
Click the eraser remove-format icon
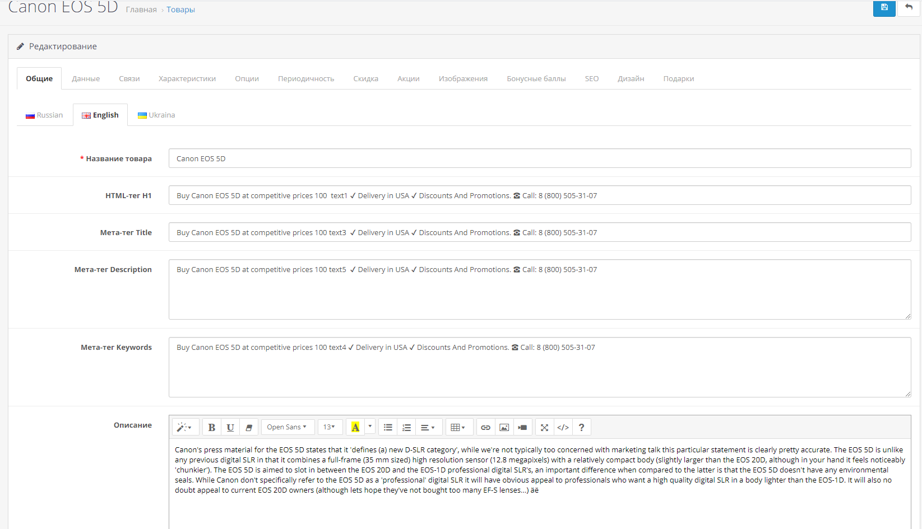tap(249, 427)
